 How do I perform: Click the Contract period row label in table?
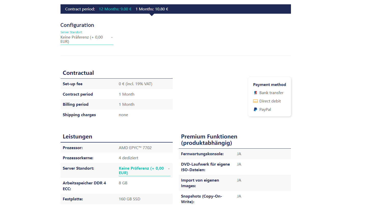[78, 94]
